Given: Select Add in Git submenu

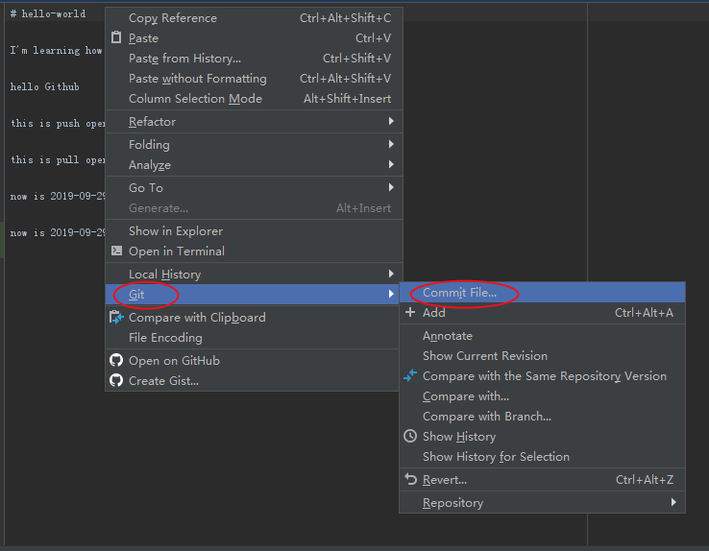Looking at the screenshot, I should click(x=542, y=313).
